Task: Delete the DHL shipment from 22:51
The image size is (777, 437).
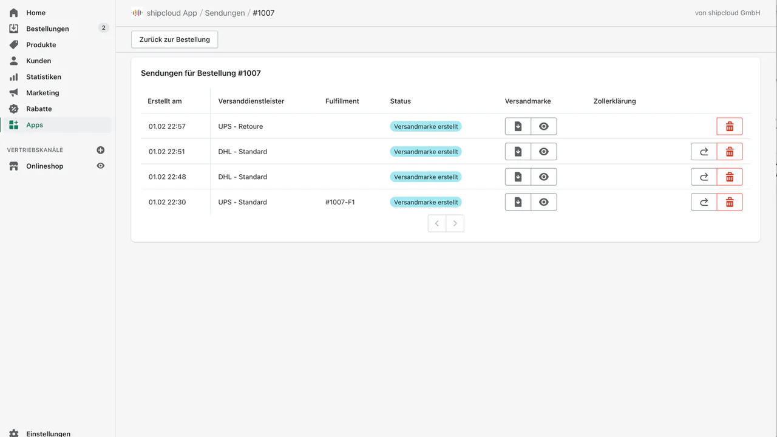Action: (x=730, y=152)
